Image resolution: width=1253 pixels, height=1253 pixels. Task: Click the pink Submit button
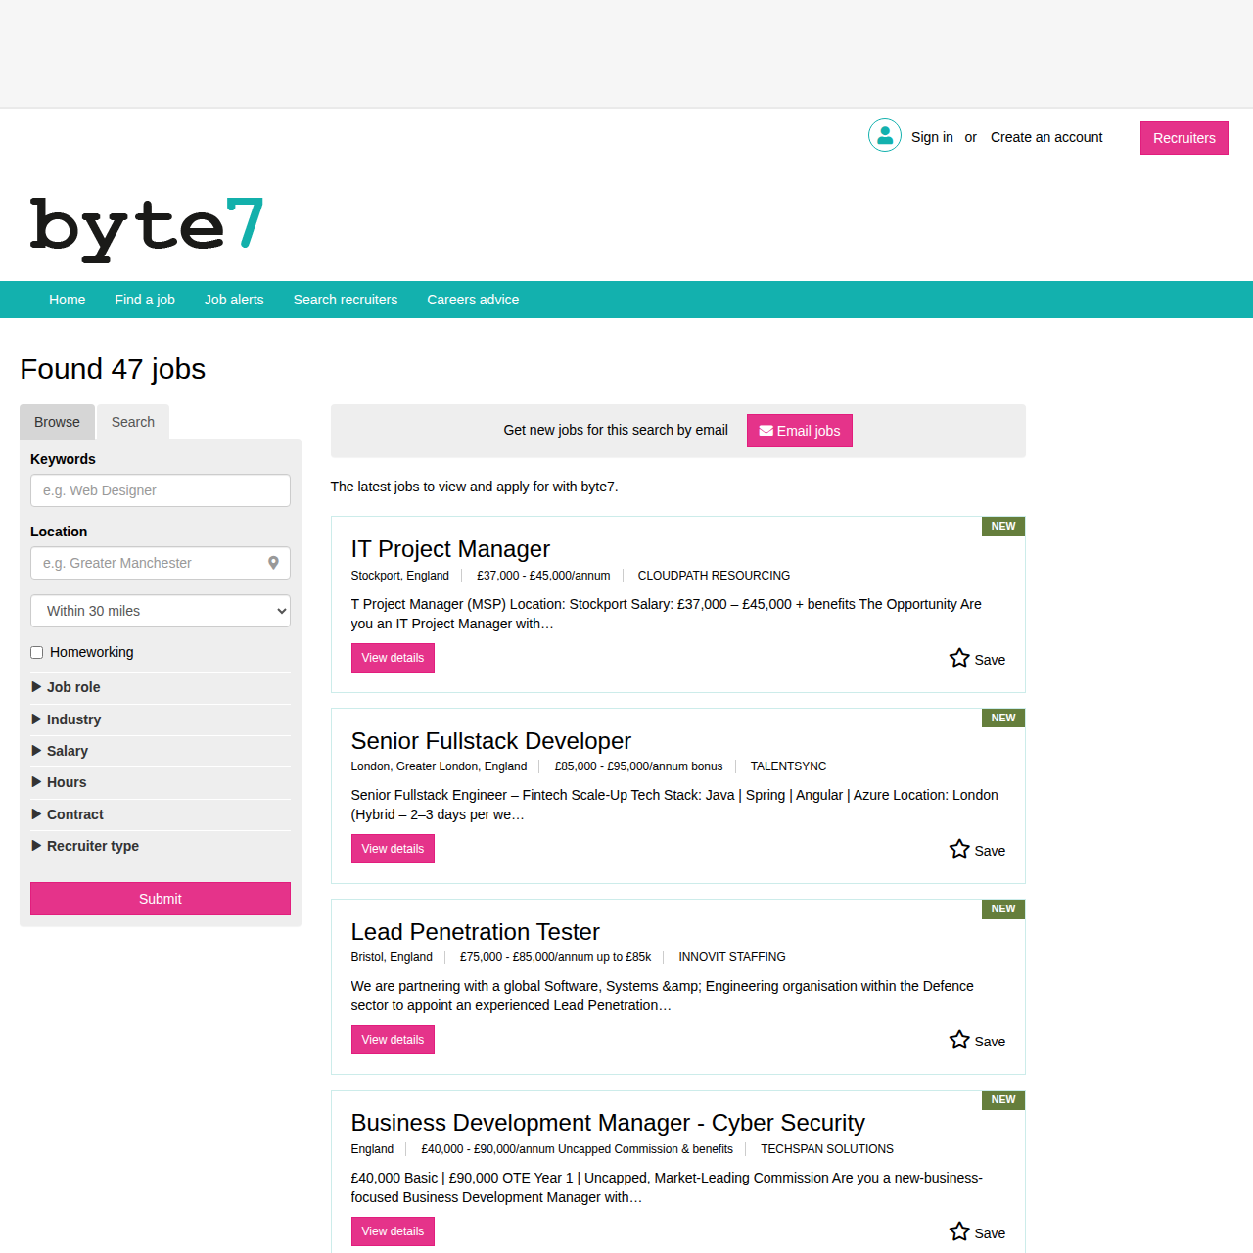pyautogui.click(x=160, y=899)
